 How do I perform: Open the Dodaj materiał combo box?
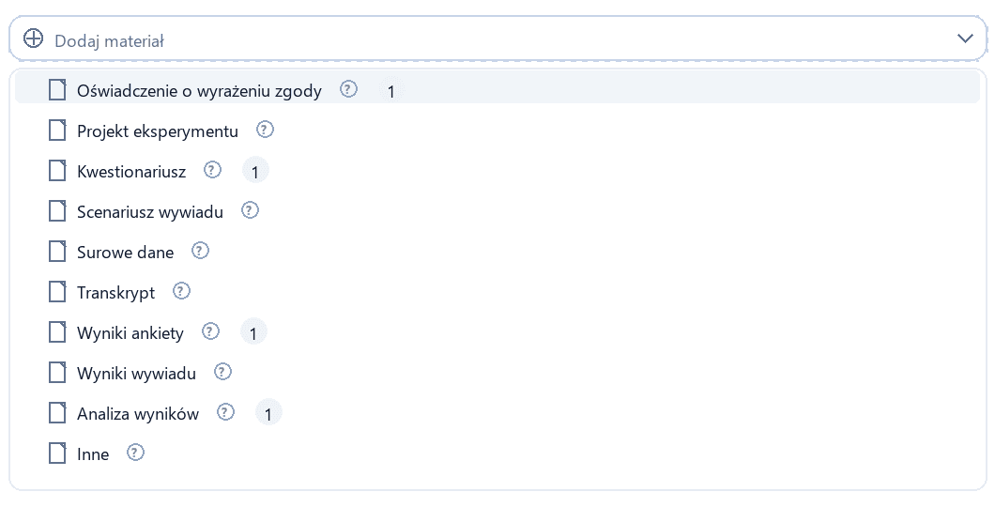coord(497,38)
